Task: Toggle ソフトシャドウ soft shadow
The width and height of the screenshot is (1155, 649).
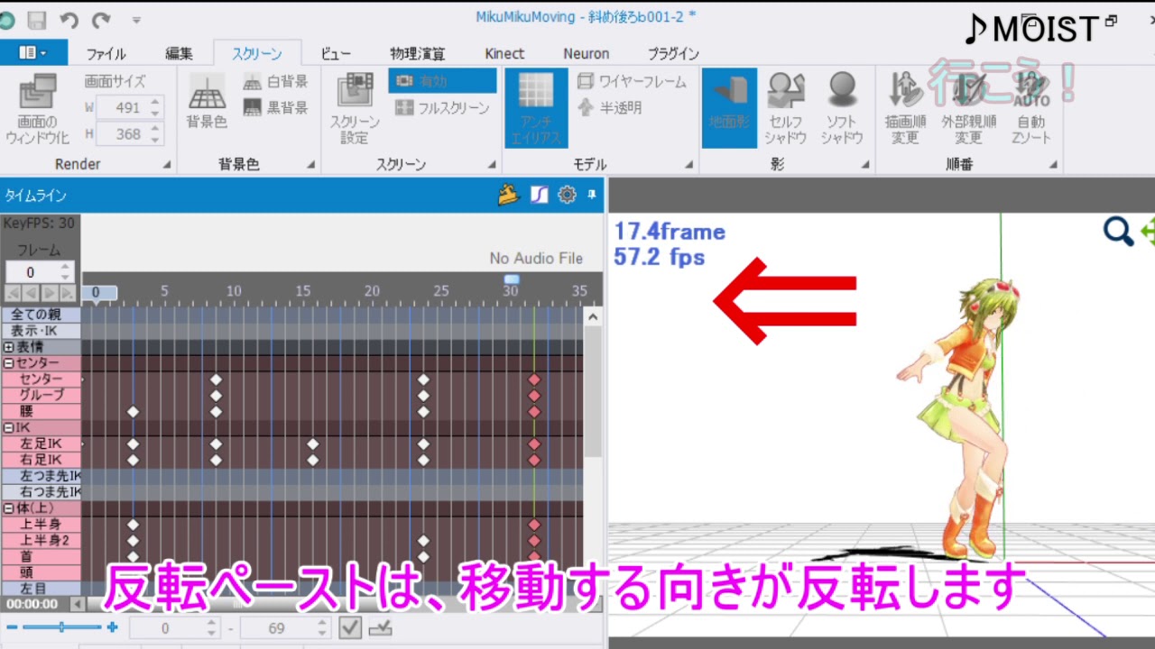Action: 842,109
